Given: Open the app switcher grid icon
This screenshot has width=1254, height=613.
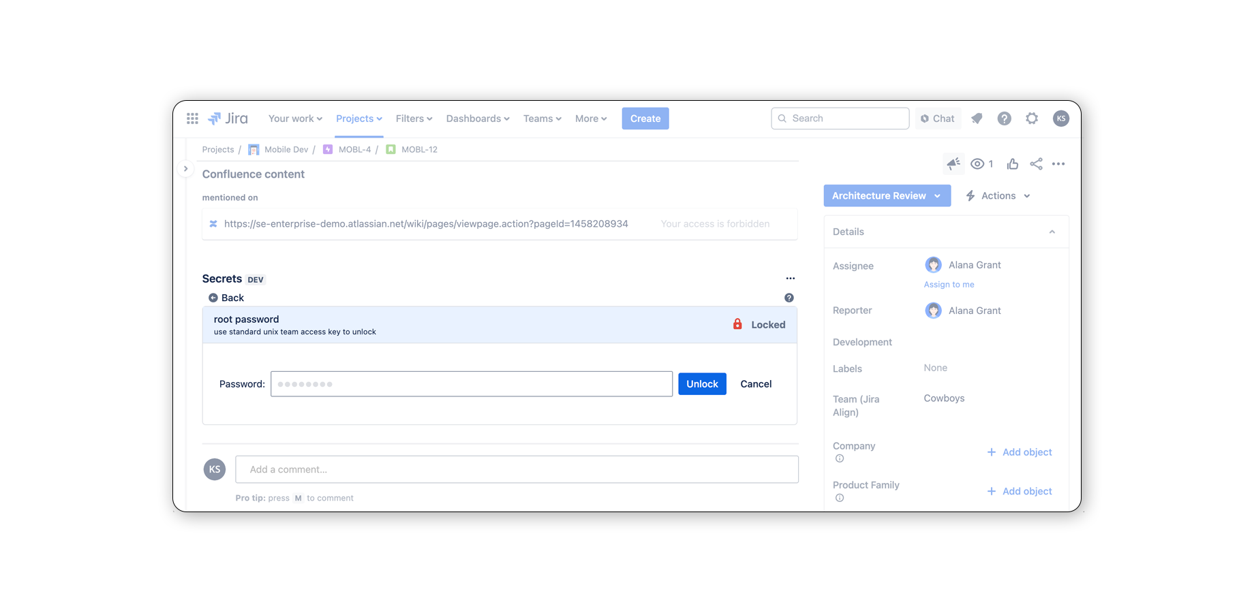Looking at the screenshot, I should [x=192, y=119].
